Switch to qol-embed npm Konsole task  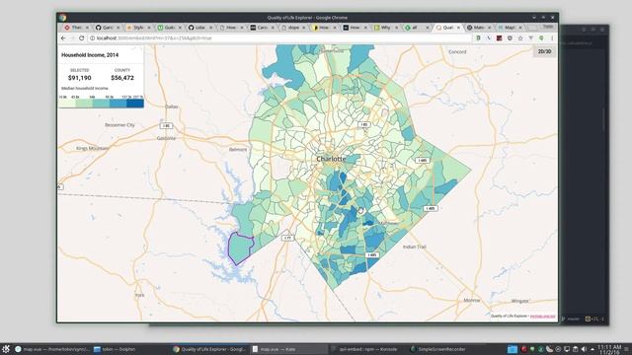368,349
